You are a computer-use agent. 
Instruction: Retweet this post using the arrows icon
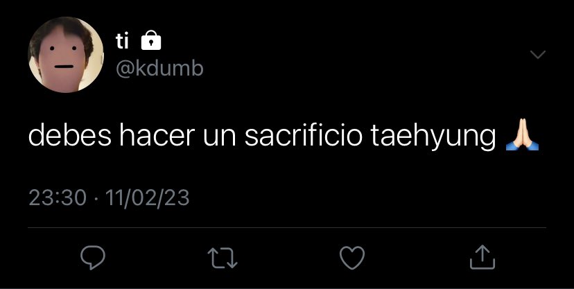pyautogui.click(x=223, y=259)
